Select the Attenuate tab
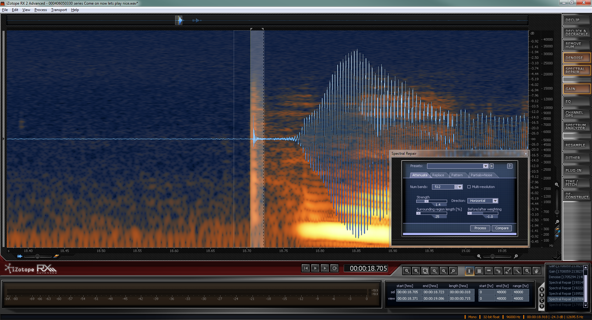 [x=420, y=175]
